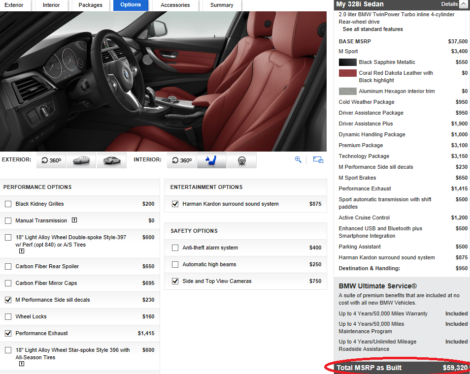Open the interior 360° view
Screen dimensions: 470x374
click(x=182, y=160)
